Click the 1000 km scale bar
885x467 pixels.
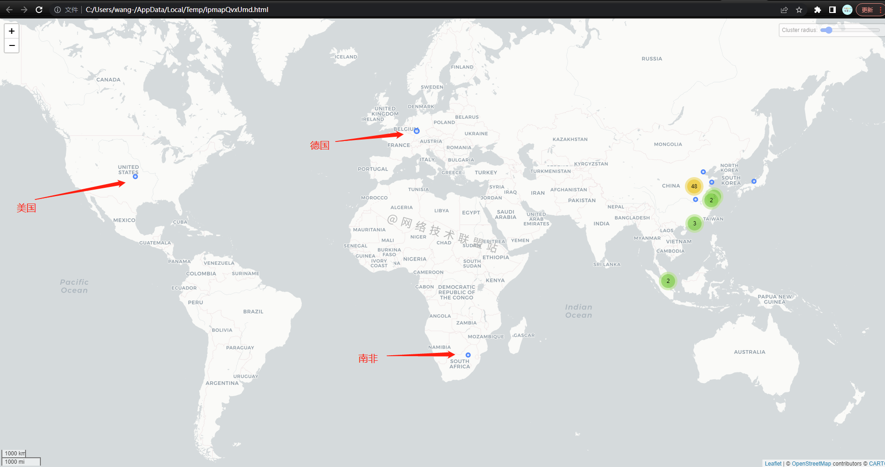pyautogui.click(x=14, y=454)
